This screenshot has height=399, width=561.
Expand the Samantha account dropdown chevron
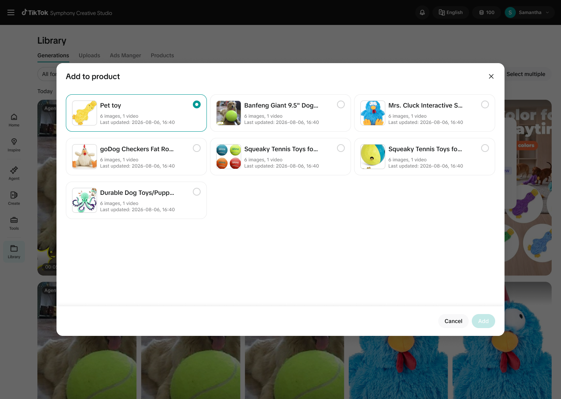click(547, 12)
